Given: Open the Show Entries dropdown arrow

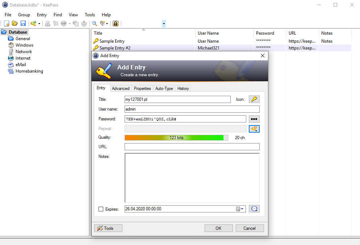Looking at the screenshot, I should coord(107,23).
